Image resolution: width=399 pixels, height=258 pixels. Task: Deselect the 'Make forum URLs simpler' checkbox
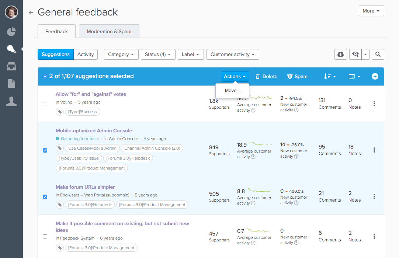[45, 196]
